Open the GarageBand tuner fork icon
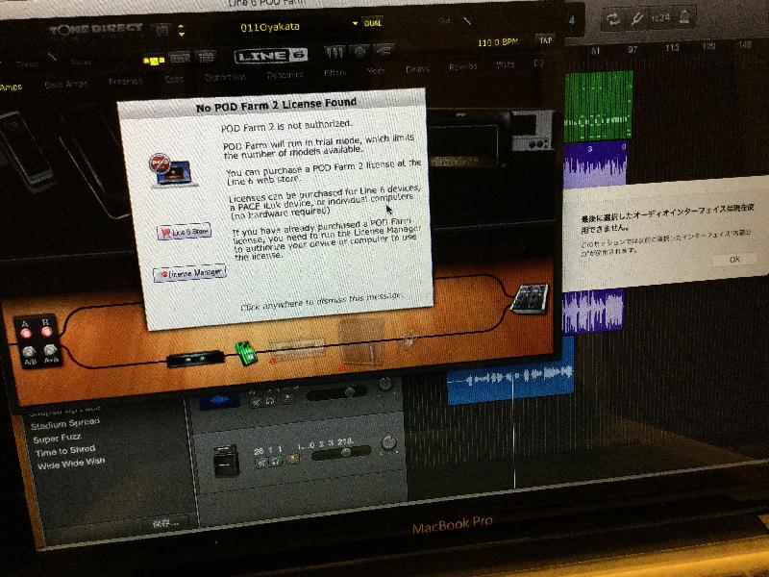 pos(637,19)
